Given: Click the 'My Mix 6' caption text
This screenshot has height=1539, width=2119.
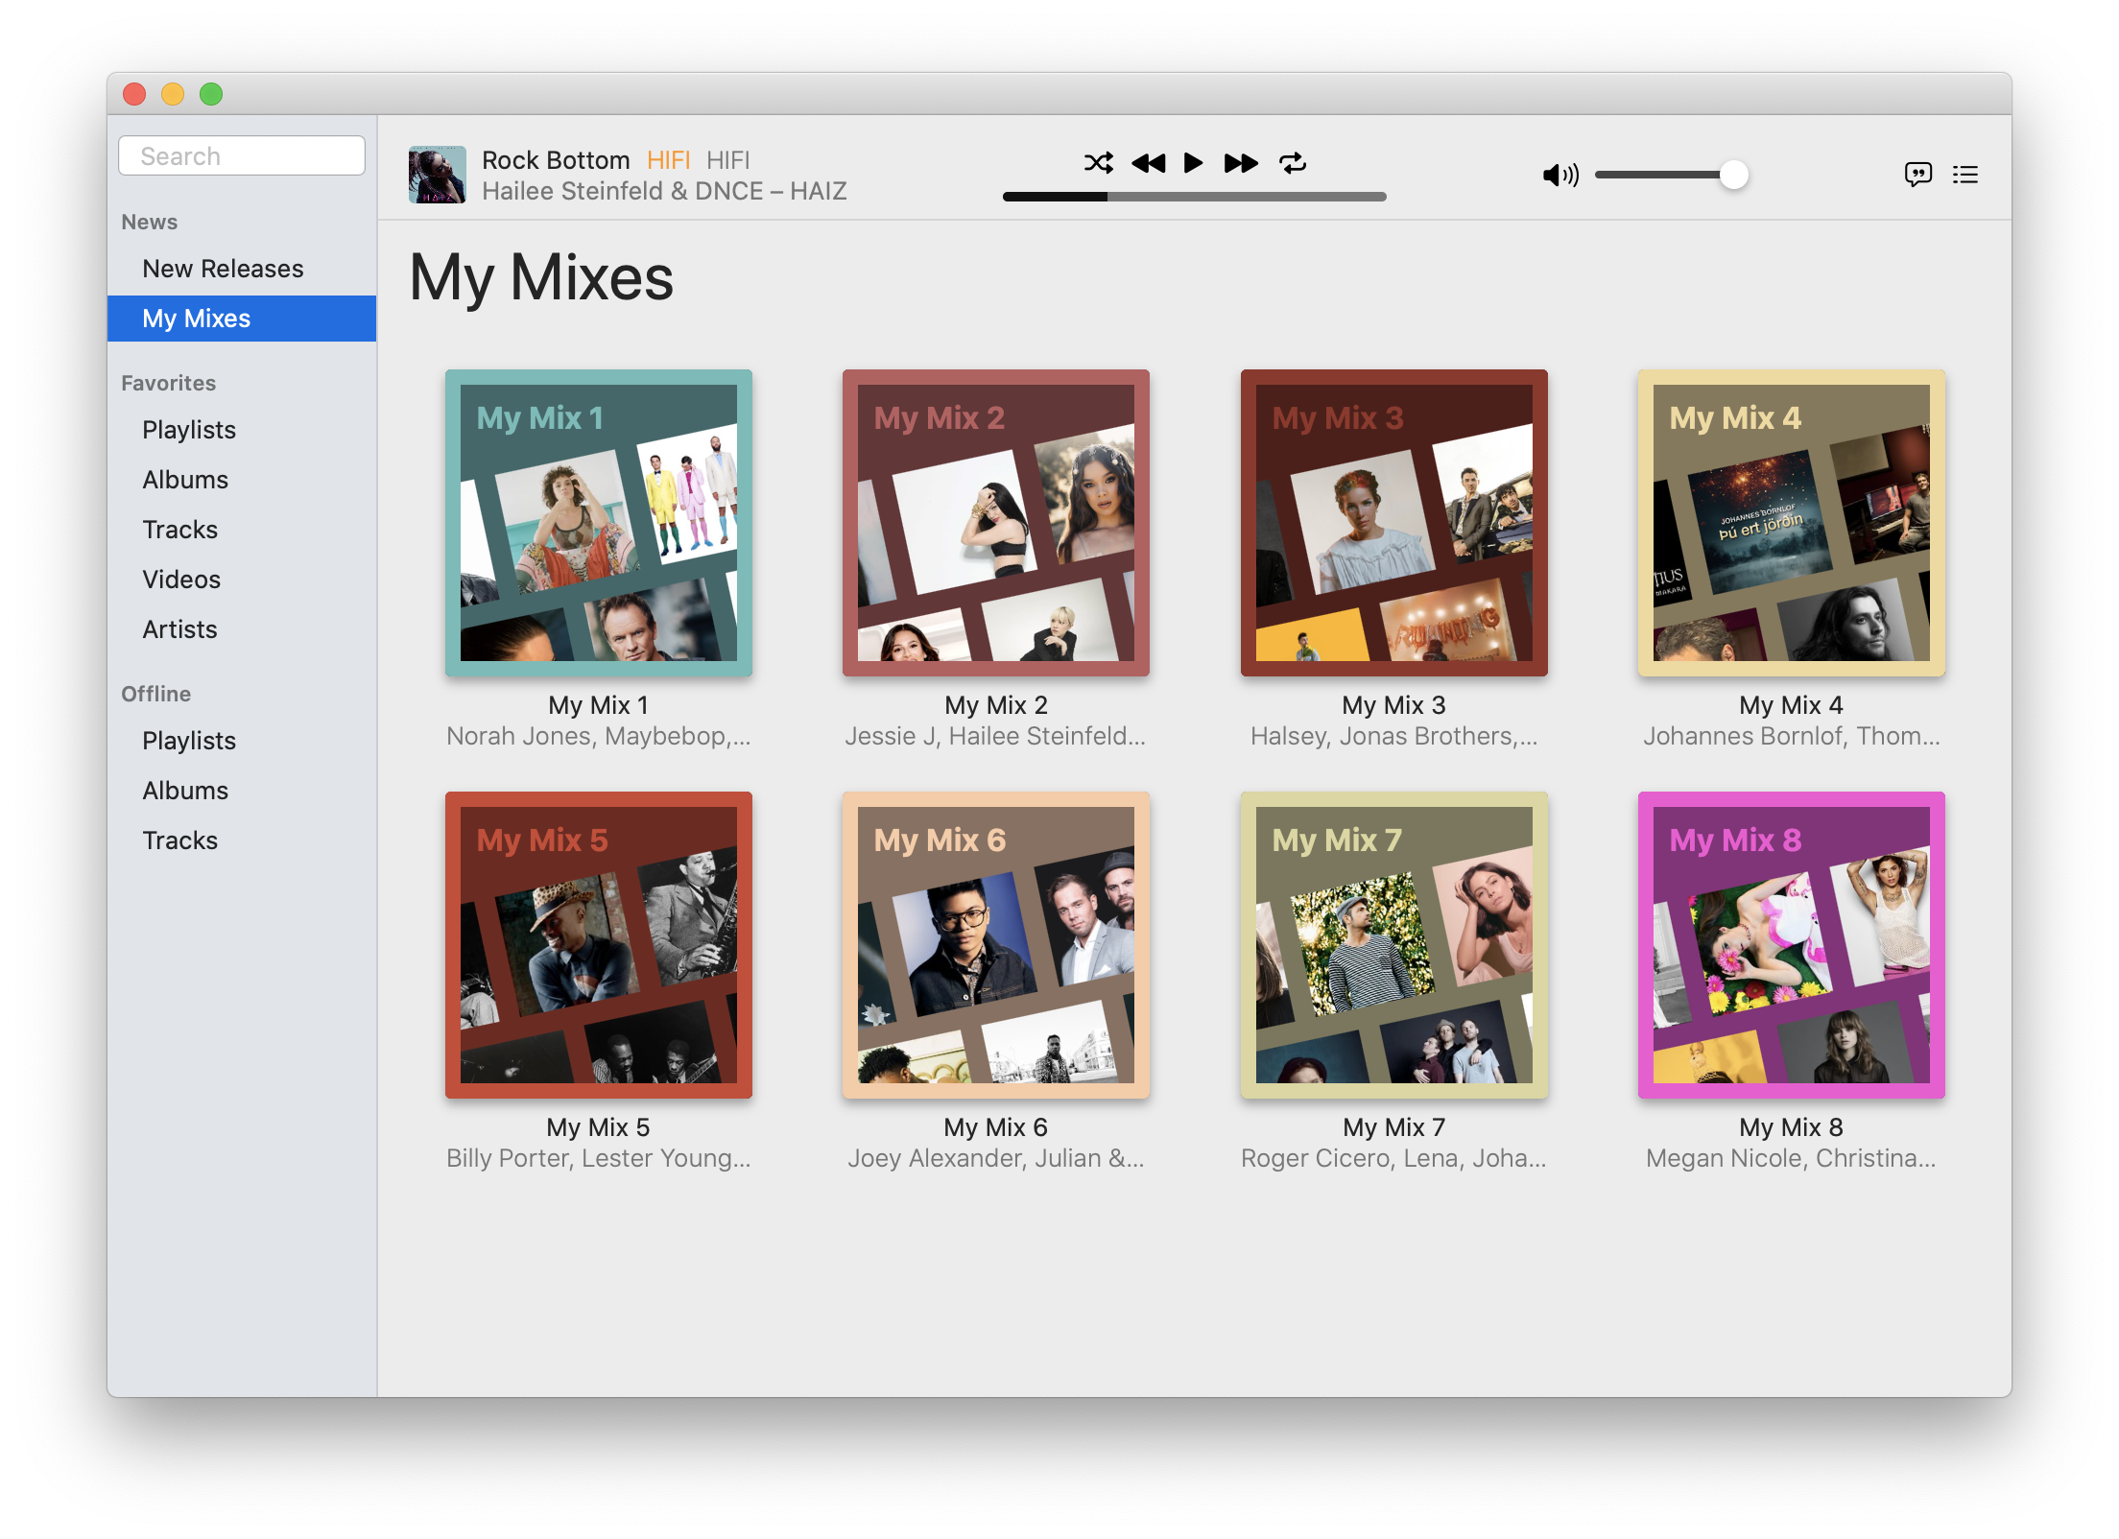Looking at the screenshot, I should (x=996, y=1127).
